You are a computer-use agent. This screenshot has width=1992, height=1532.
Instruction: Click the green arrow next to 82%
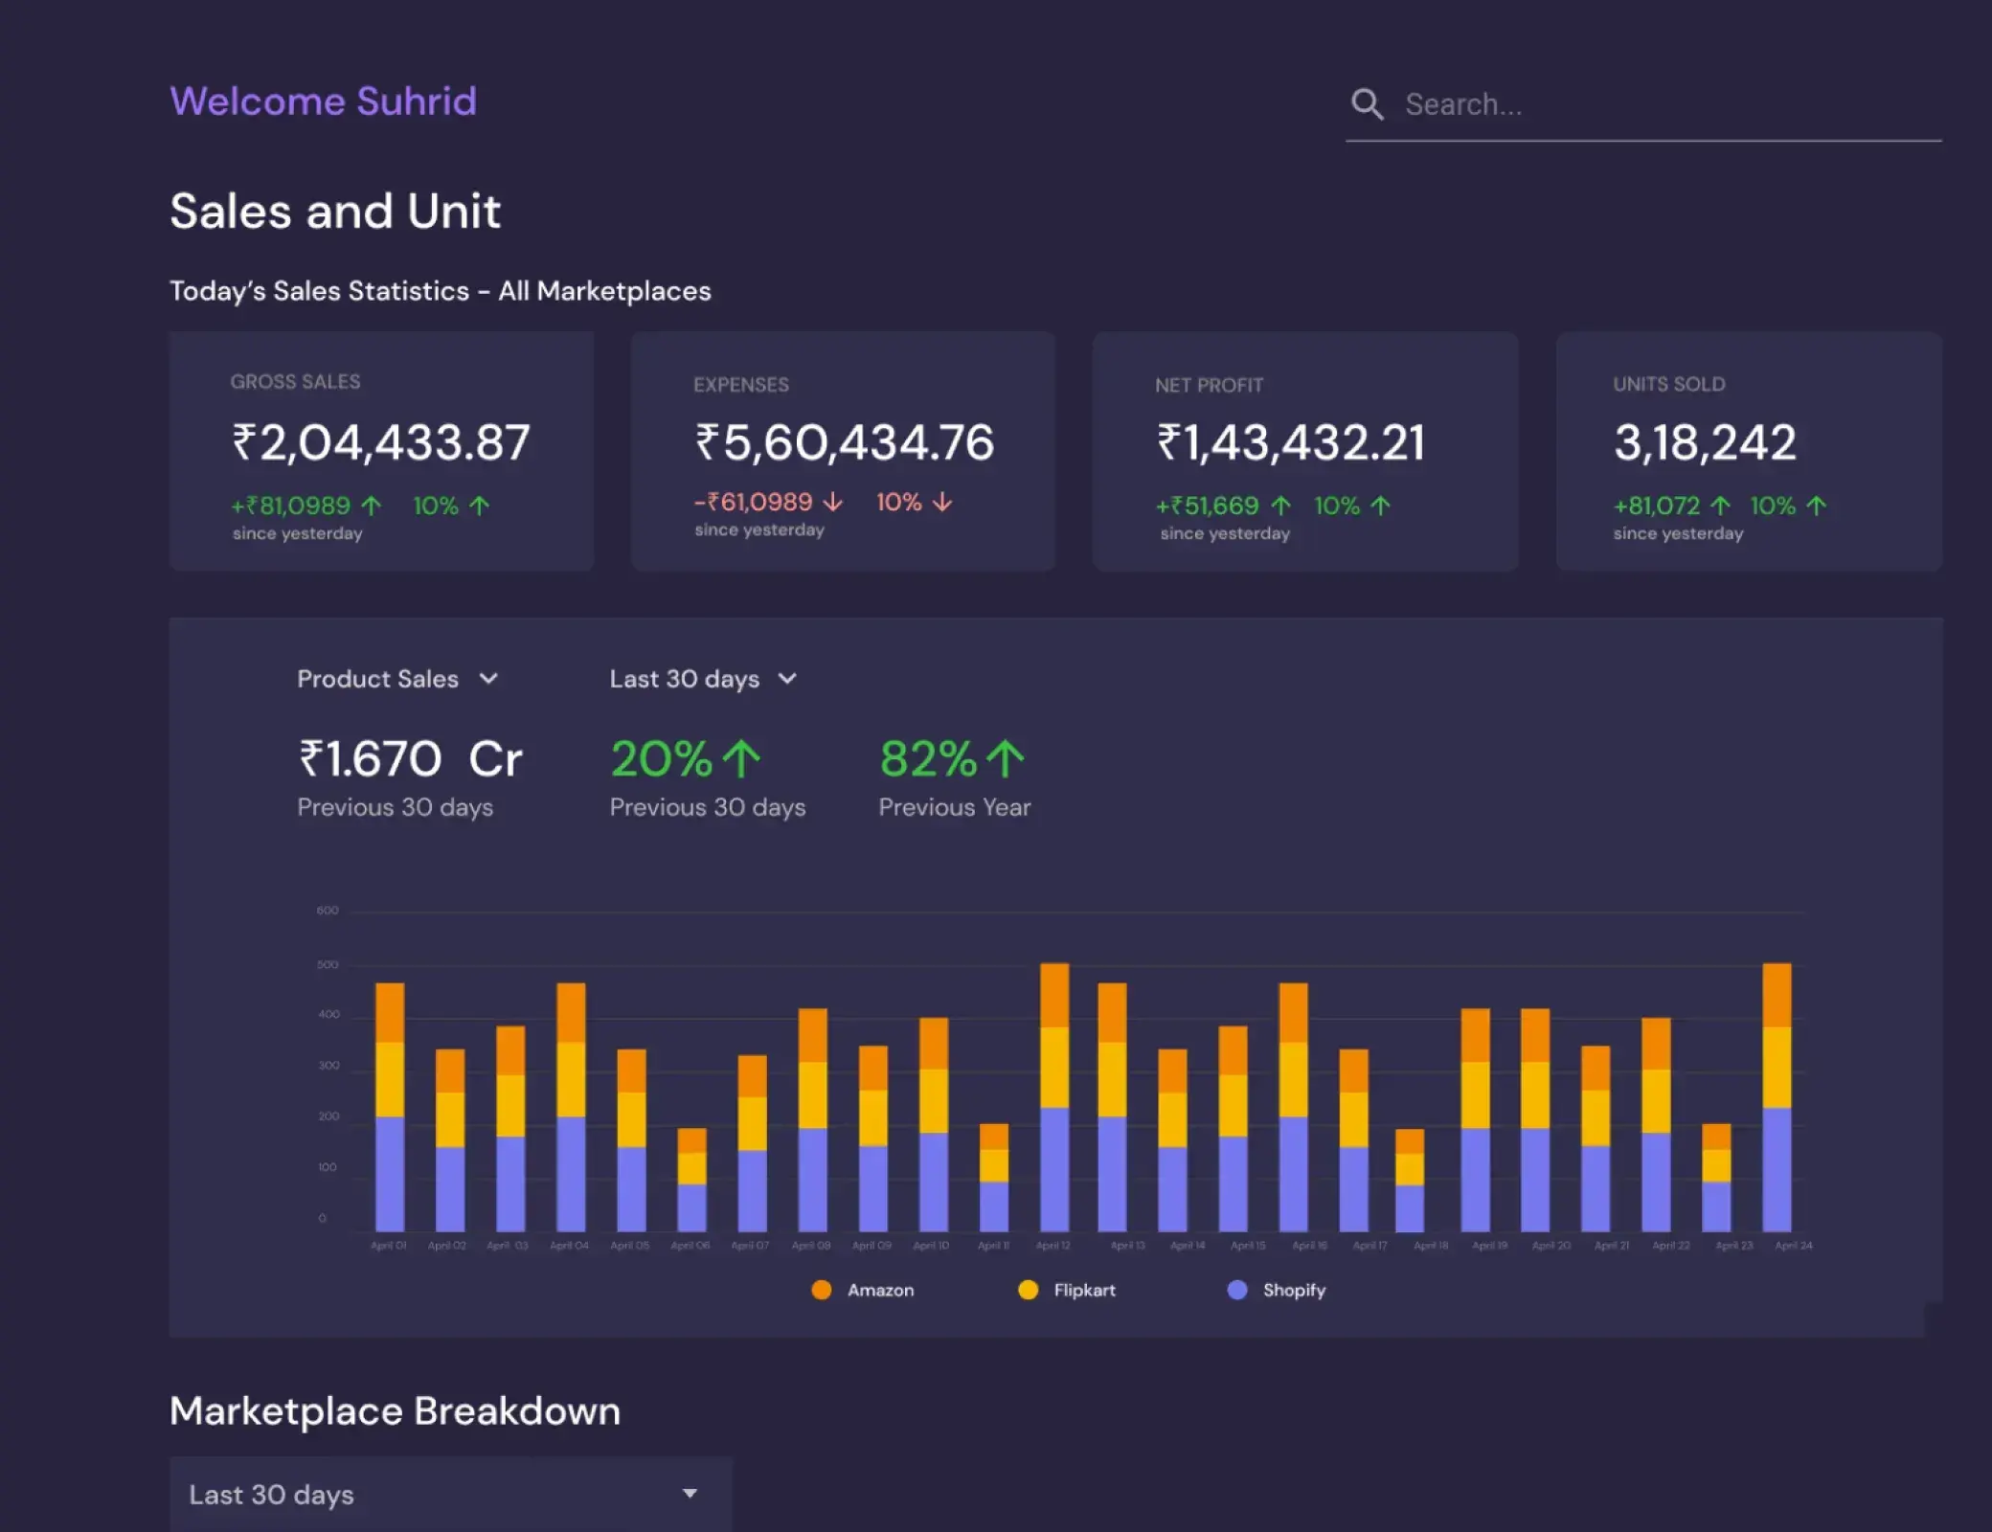(1005, 759)
